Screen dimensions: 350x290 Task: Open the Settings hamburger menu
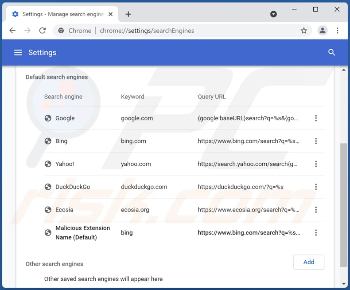coord(18,52)
